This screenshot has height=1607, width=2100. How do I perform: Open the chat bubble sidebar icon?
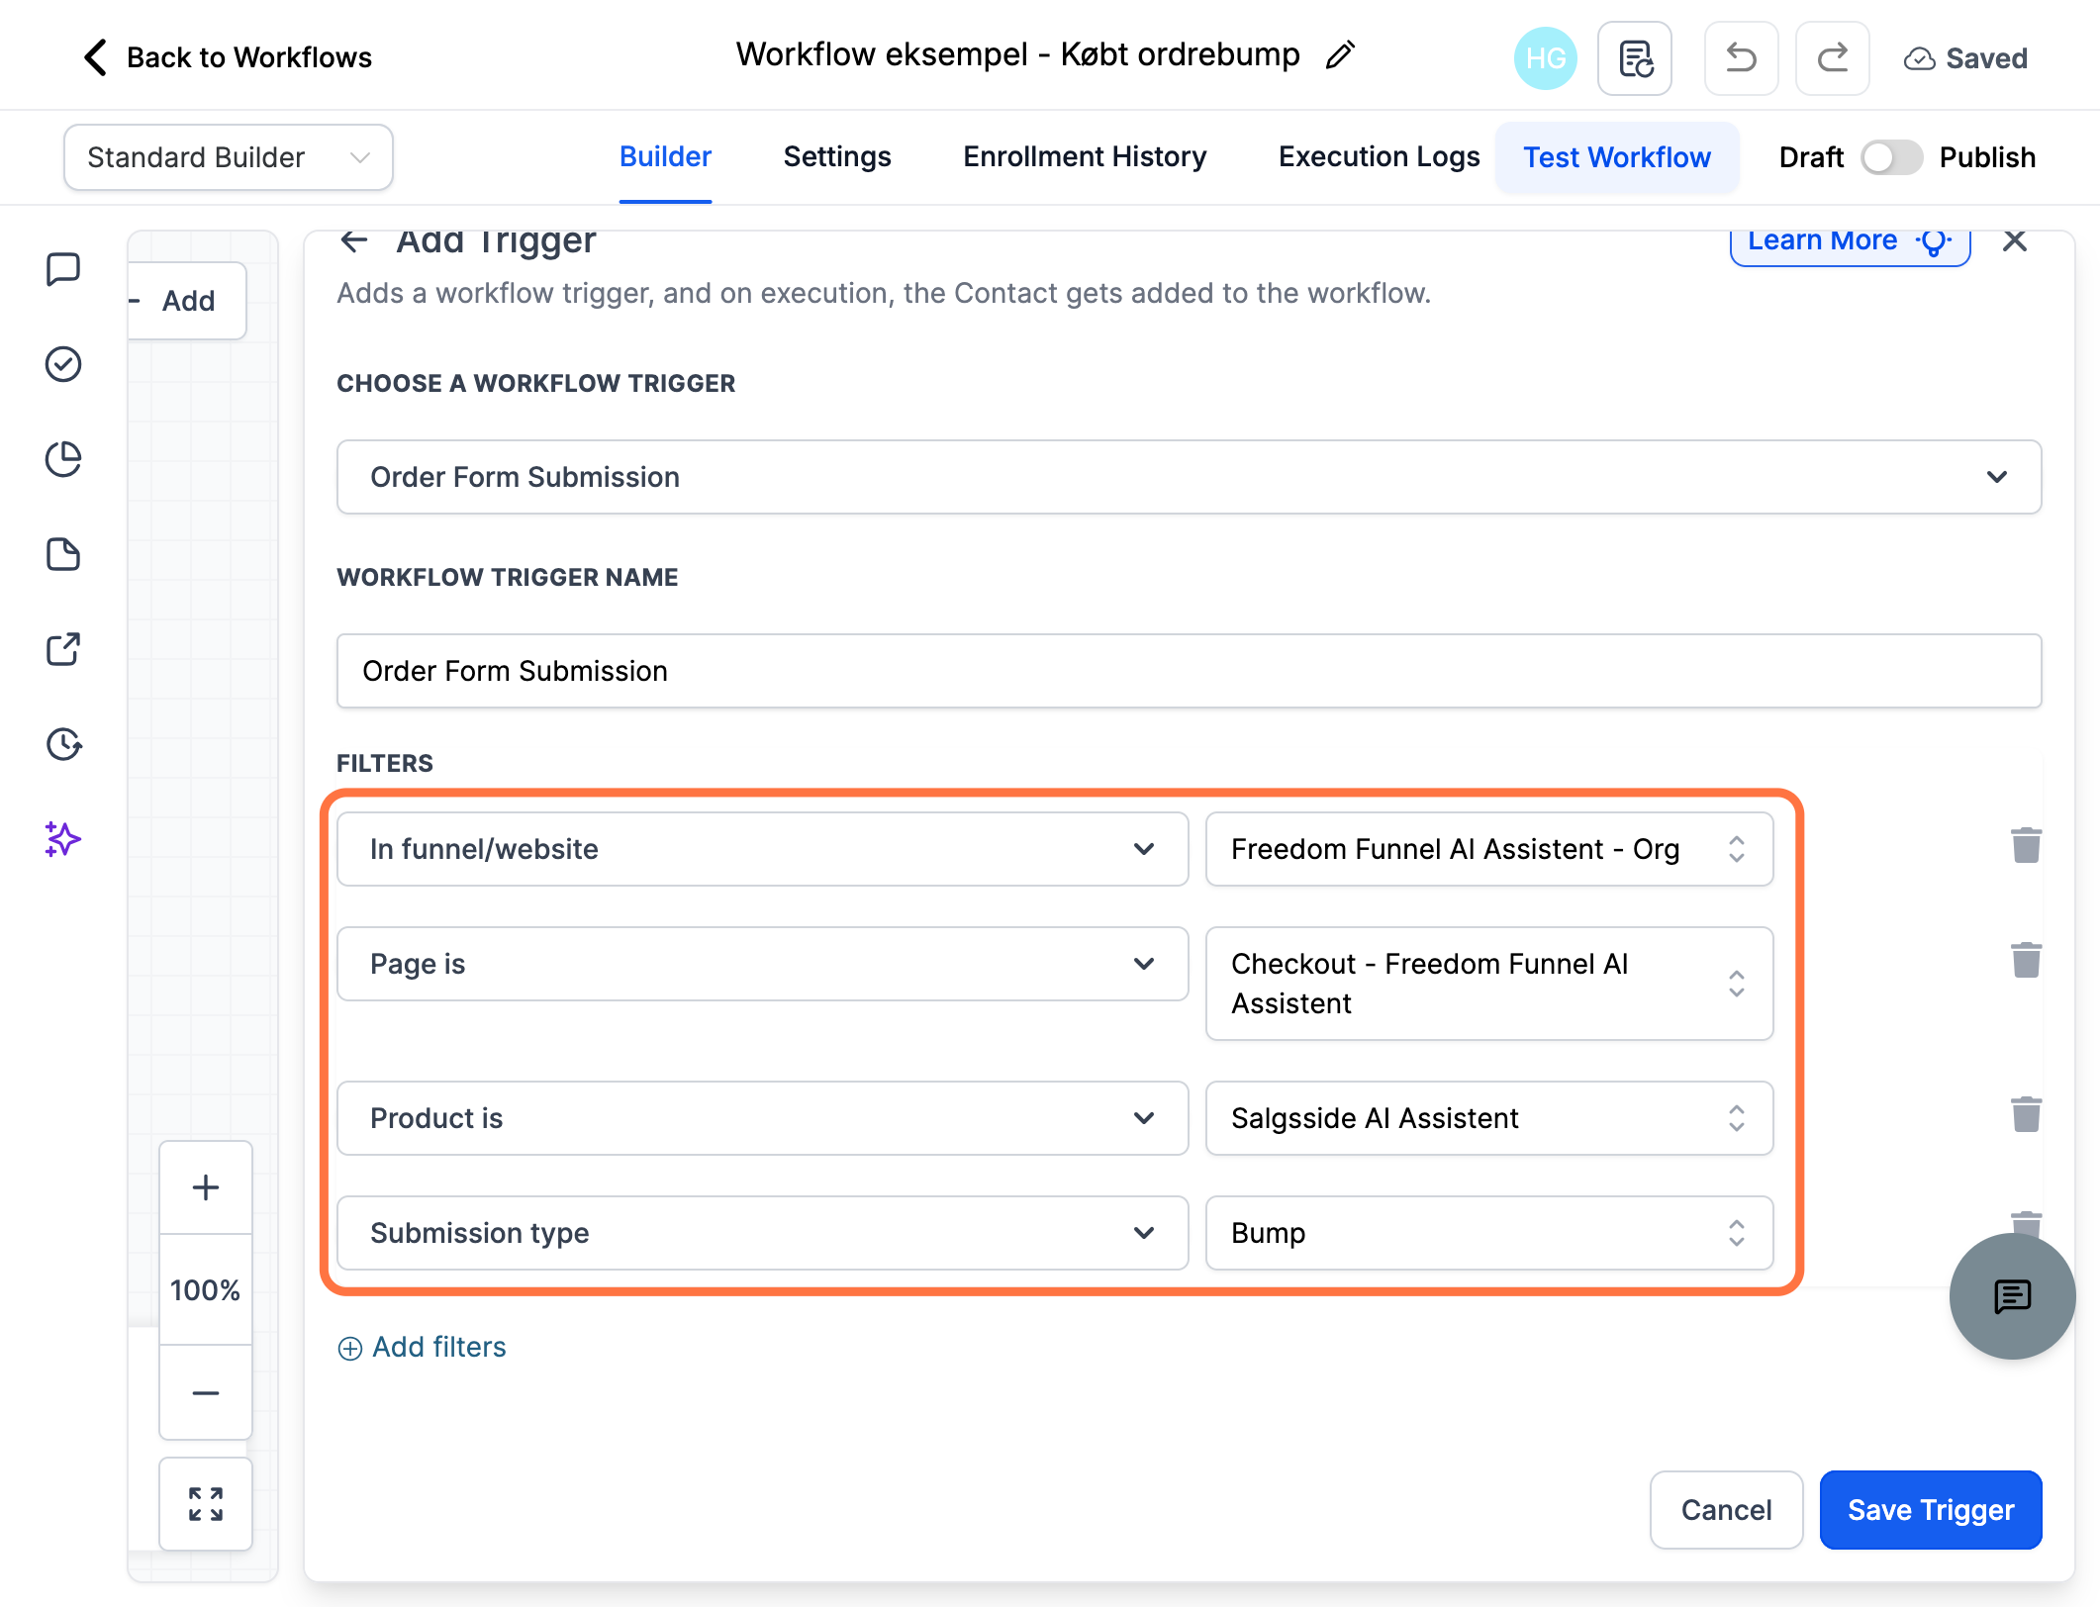[63, 269]
